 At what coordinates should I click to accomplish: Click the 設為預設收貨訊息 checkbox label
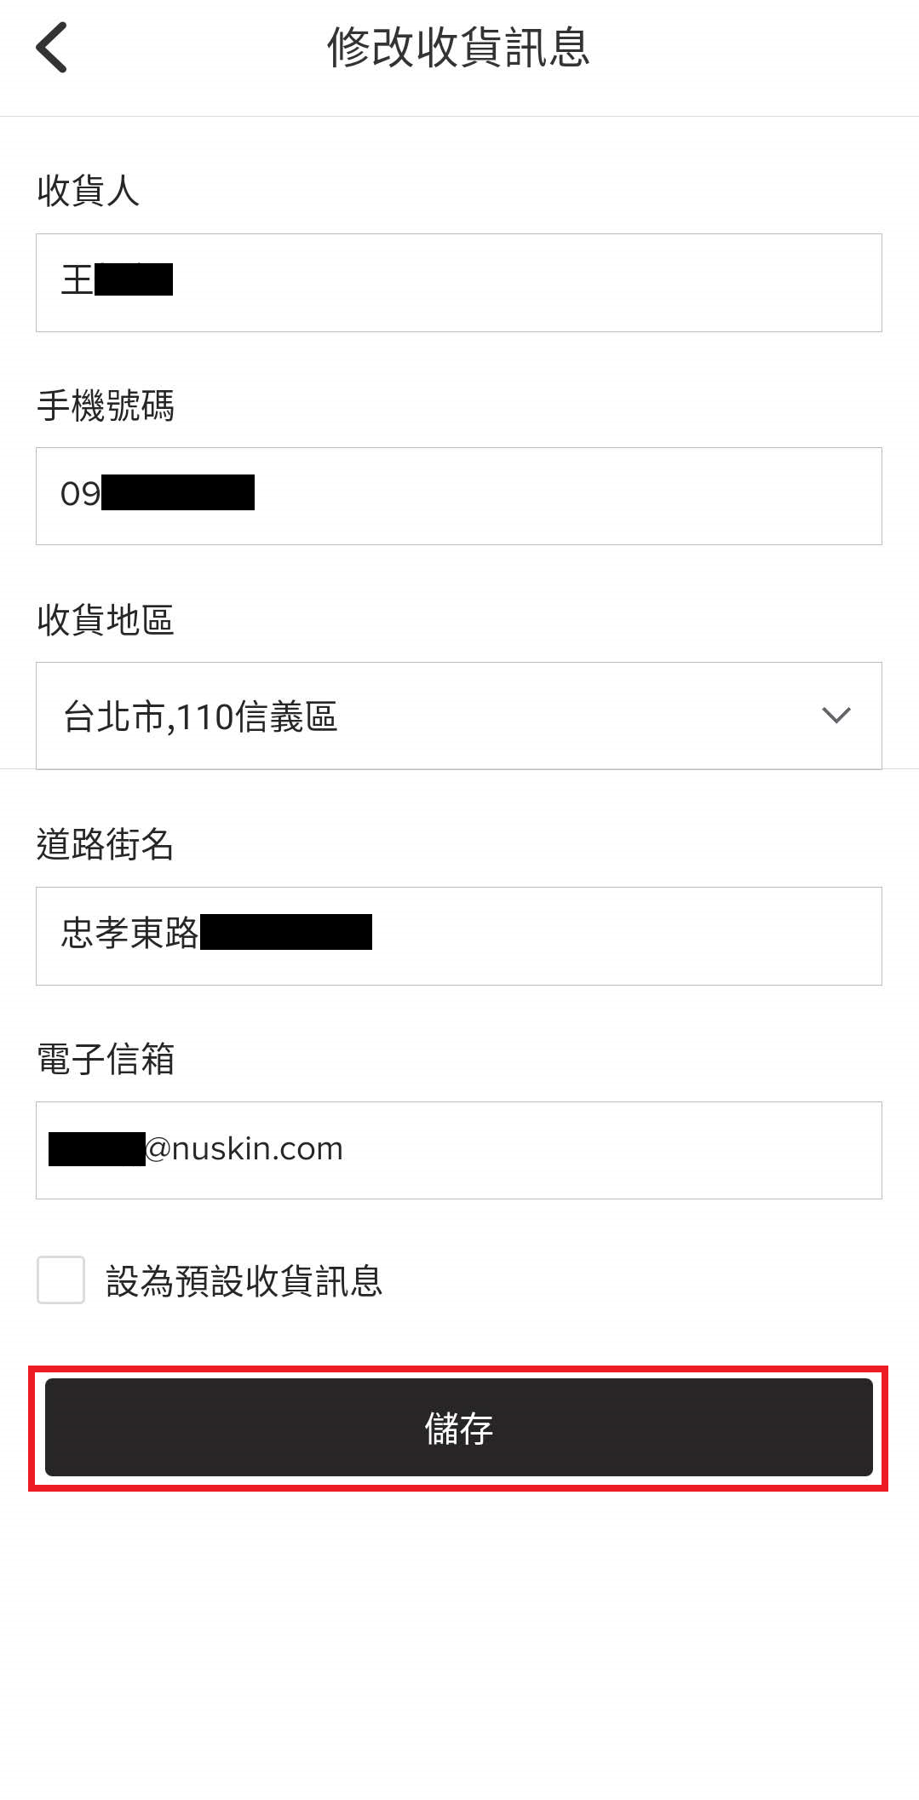[244, 1281]
